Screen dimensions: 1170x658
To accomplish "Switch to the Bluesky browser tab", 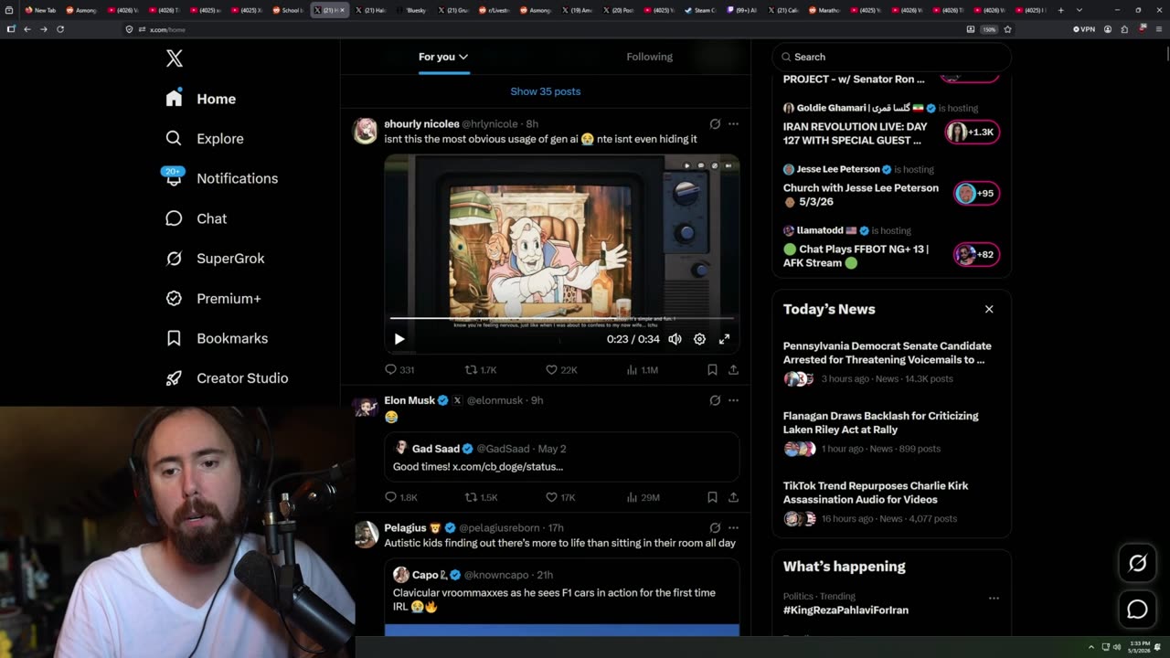I will 413,10.
